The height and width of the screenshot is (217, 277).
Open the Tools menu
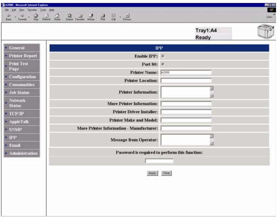(43, 10)
